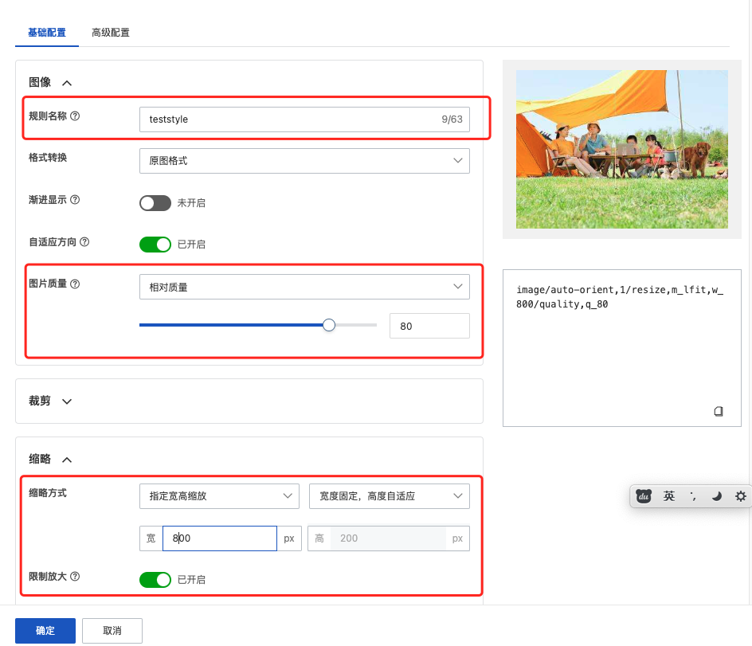Open the 相对质量 image quality dropdown
This screenshot has height=646, width=752.
point(304,287)
